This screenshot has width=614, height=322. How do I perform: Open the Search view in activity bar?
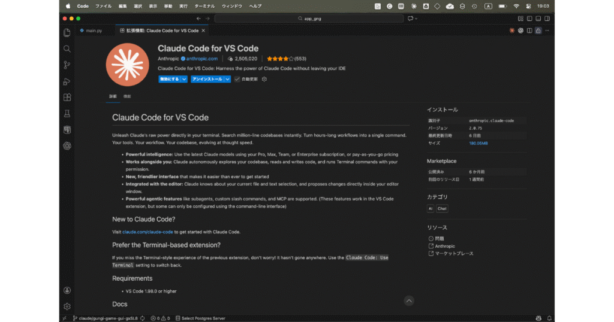[x=67, y=48]
